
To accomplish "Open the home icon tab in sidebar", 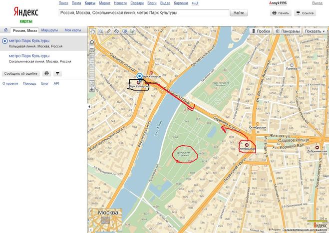I will [5, 30].
